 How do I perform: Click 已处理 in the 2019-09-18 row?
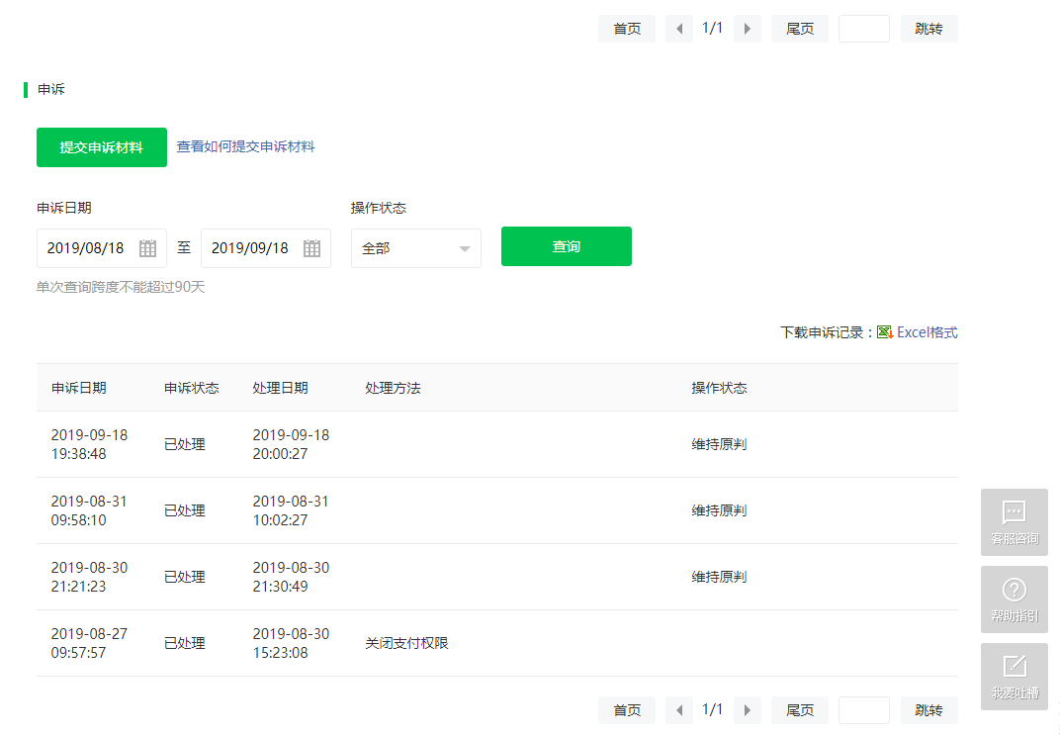pos(185,444)
